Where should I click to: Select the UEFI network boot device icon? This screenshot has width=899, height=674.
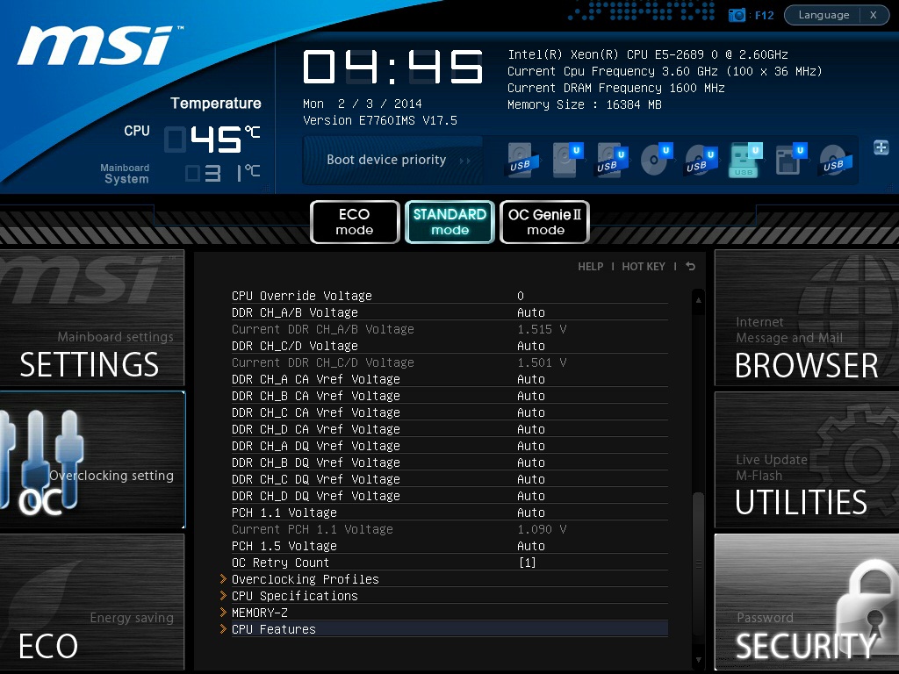click(x=791, y=160)
